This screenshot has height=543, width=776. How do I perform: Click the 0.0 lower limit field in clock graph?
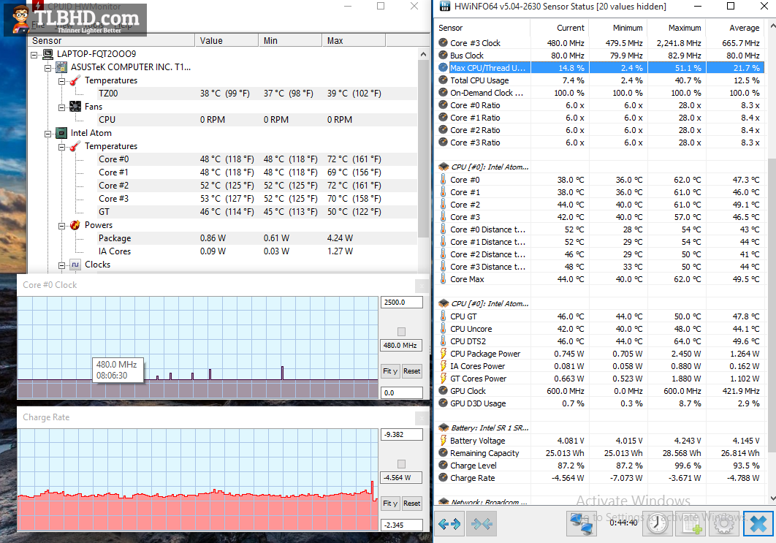(x=401, y=392)
